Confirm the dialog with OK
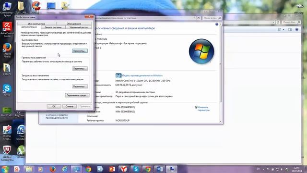The image size is (307, 173). click(x=54, y=106)
